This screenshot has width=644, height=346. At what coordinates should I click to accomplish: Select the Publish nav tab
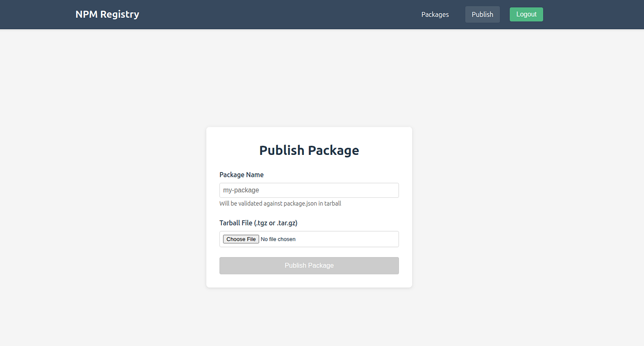point(482,15)
